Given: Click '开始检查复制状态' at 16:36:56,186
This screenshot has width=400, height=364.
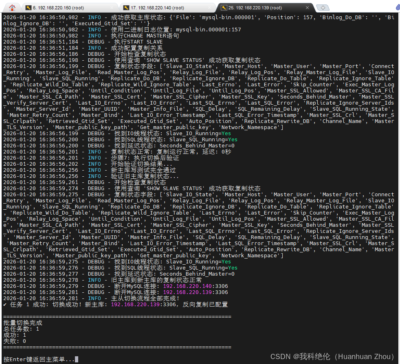Looking at the screenshot, I should tap(140, 54).
